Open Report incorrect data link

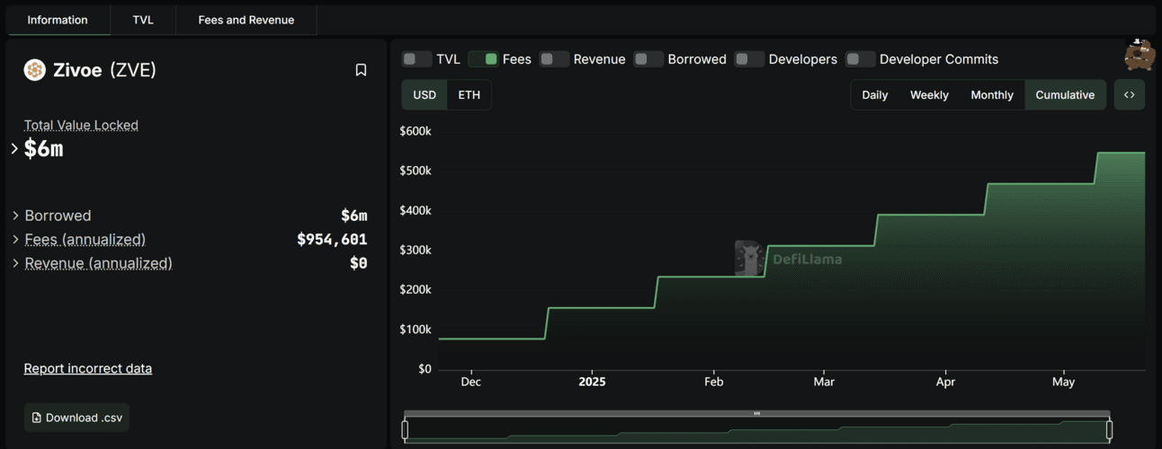pos(88,368)
